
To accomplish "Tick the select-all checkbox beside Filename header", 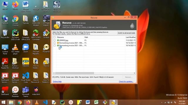I will point(54,37).
